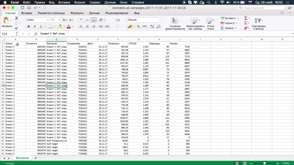Click the Name Box showing C14
This screenshot has width=294, height=165.
(8, 34)
